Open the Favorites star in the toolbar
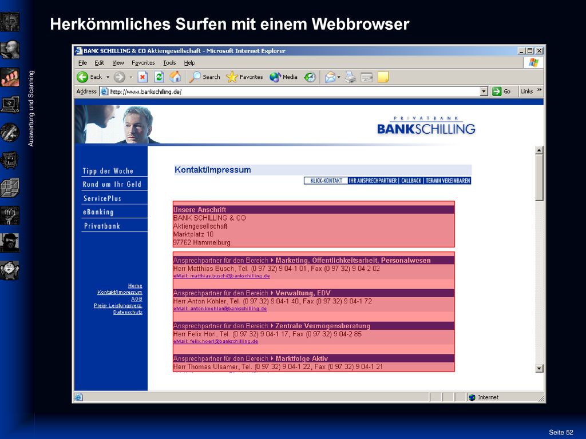The height and width of the screenshot is (439, 586). (x=244, y=77)
